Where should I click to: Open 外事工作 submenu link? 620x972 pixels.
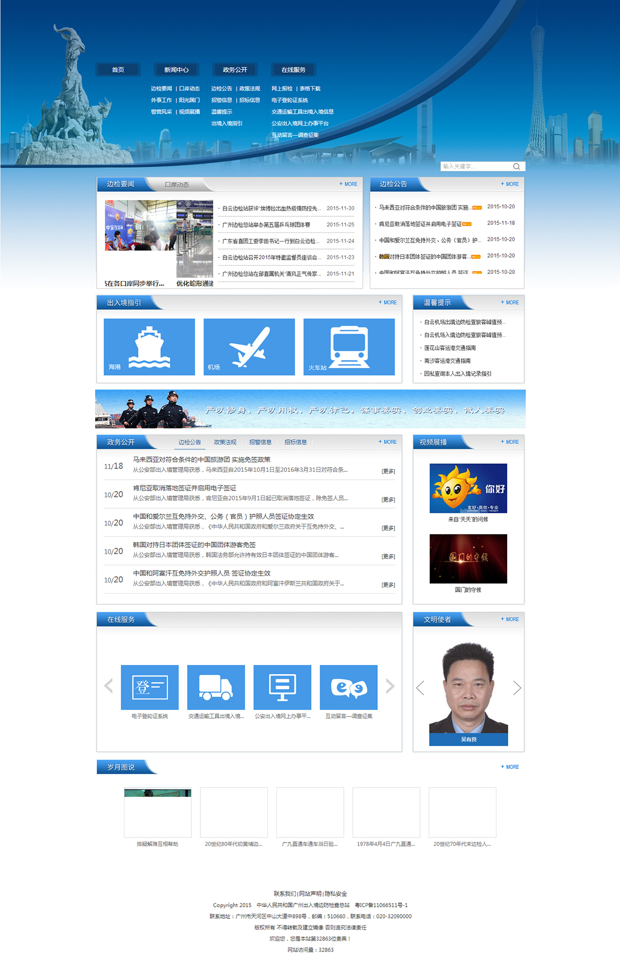coord(161,100)
